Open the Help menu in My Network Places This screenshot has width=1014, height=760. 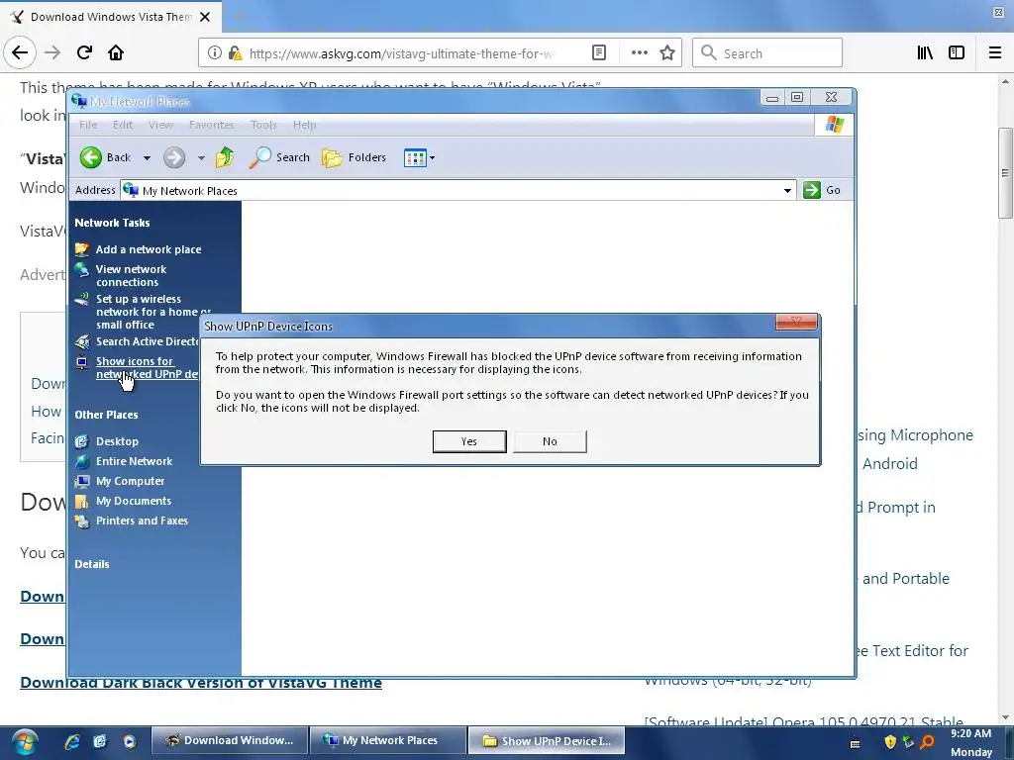pyautogui.click(x=305, y=125)
